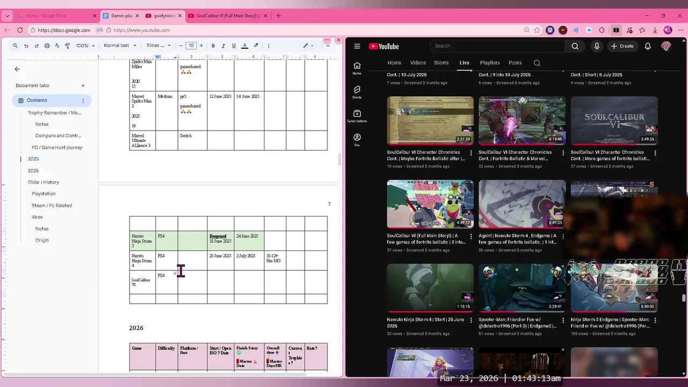Reload the page with browser refresh

tap(20, 30)
